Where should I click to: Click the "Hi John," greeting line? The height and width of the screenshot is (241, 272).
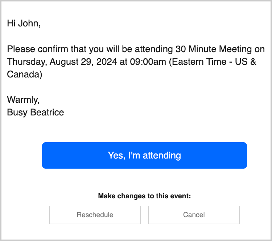(x=24, y=24)
